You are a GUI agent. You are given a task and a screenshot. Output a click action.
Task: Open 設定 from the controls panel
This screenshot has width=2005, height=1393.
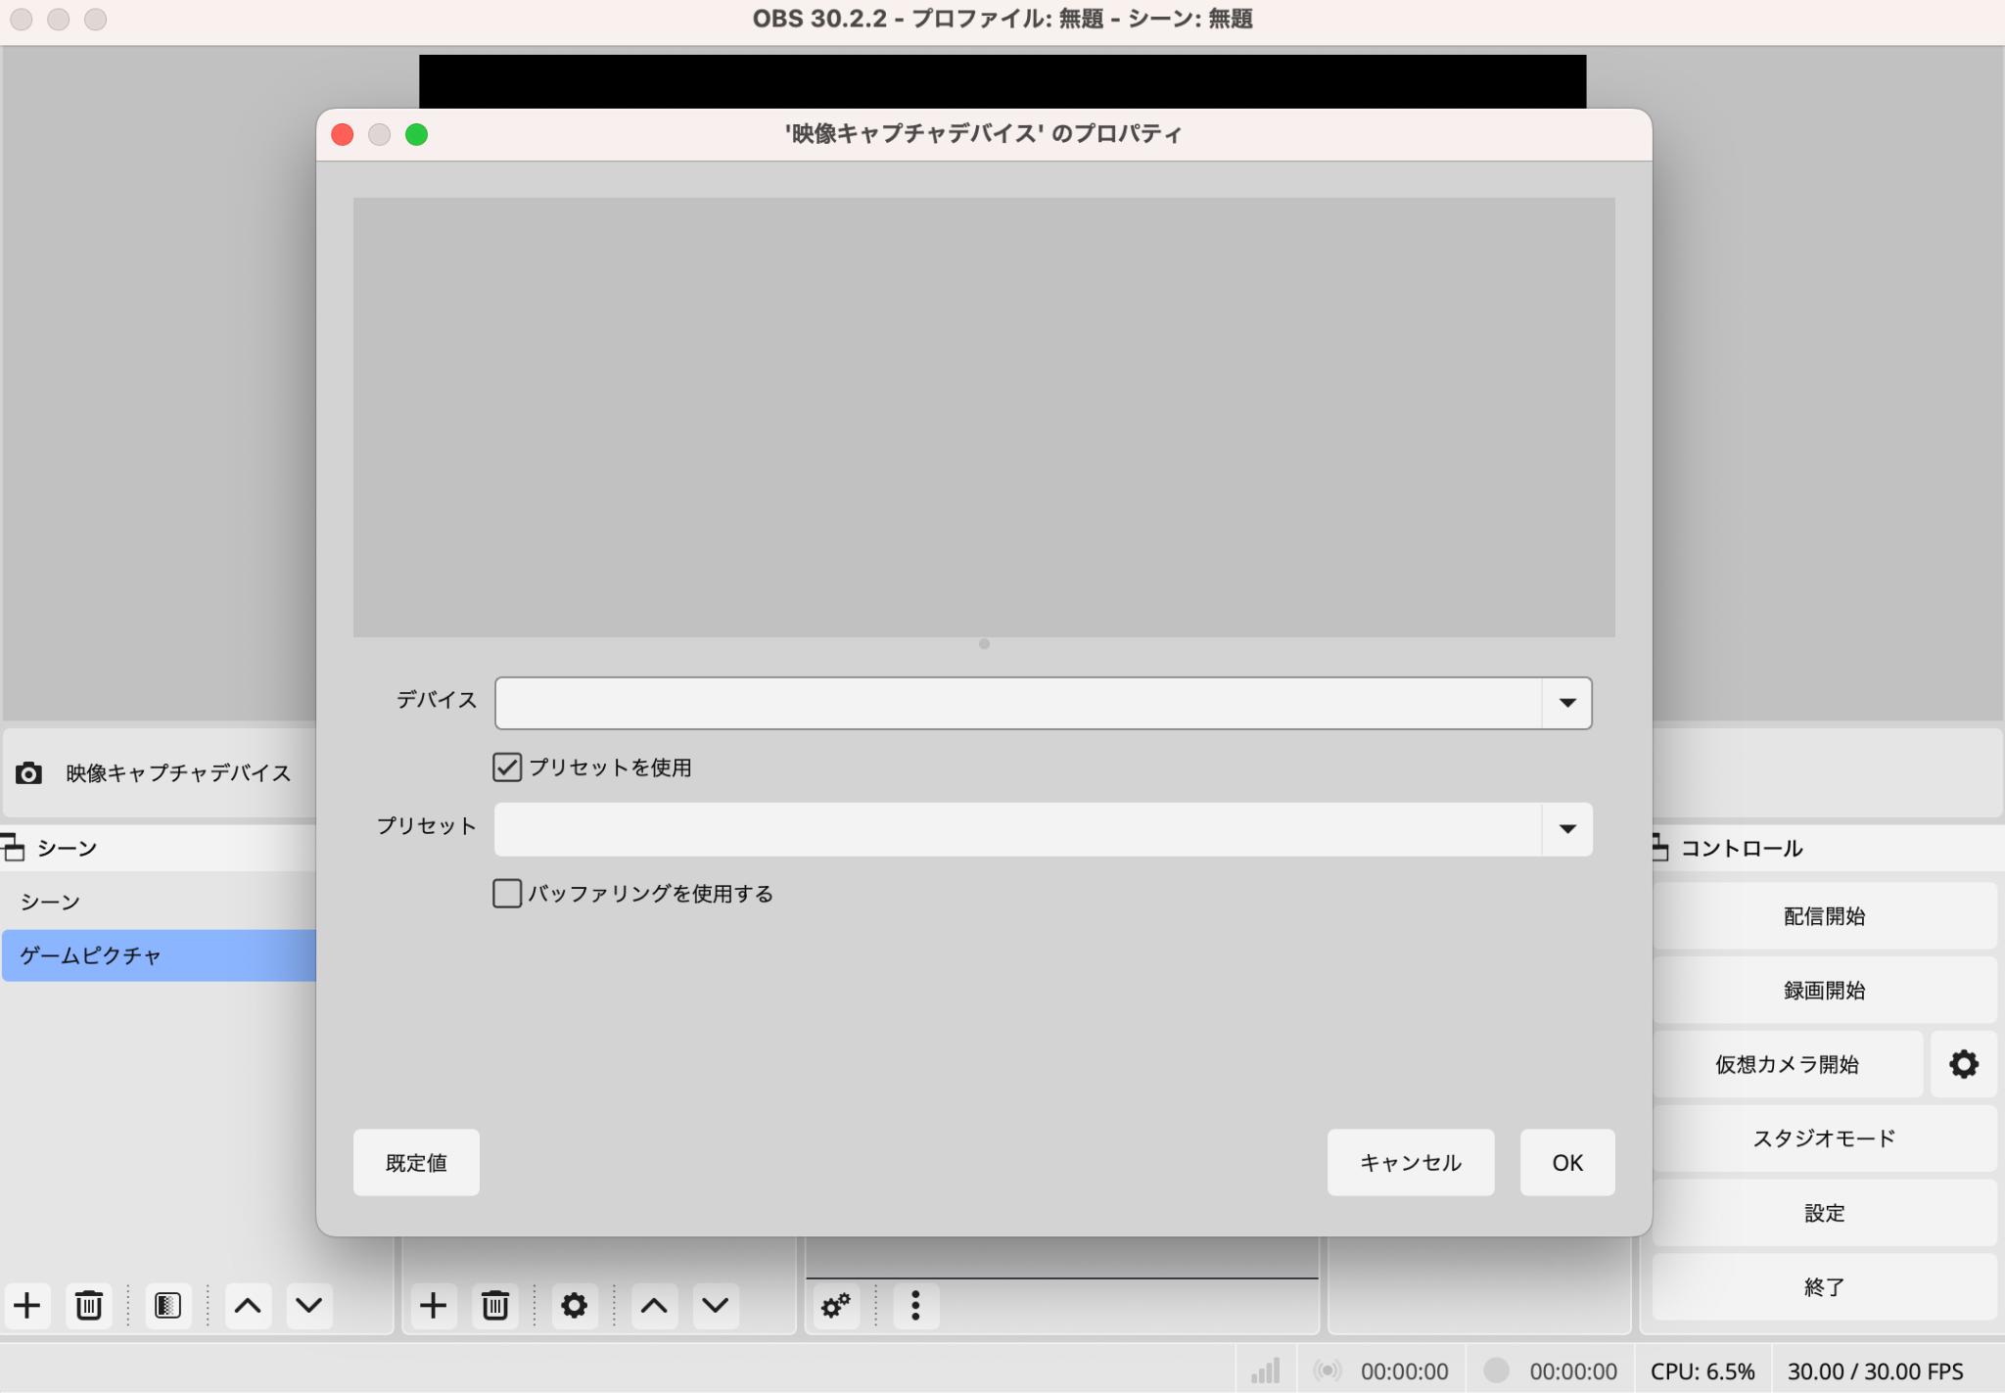tap(1824, 1213)
